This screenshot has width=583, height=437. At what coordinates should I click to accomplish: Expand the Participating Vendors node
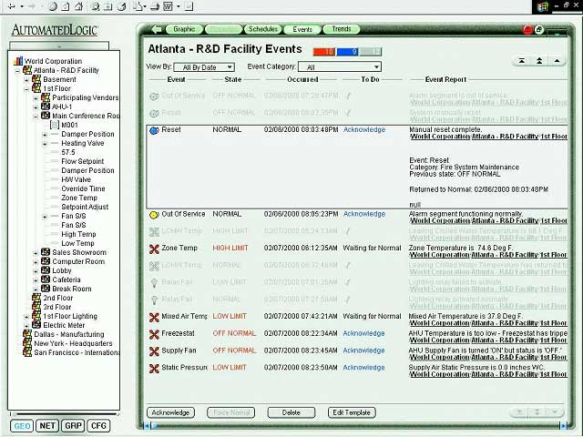tap(36, 98)
